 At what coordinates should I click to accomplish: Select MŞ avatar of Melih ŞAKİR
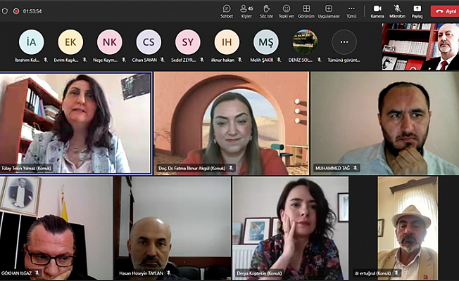[266, 42]
